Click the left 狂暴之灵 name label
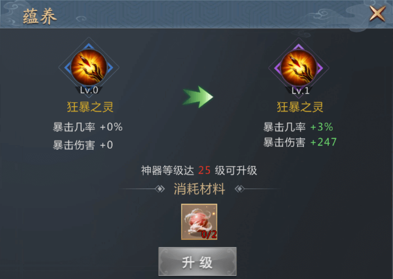Screen dimensions: 393x279 pos(90,107)
